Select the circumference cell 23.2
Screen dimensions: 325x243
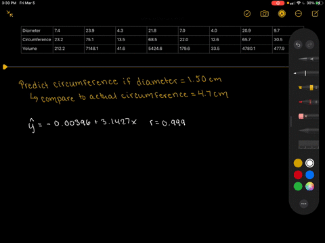(68, 40)
